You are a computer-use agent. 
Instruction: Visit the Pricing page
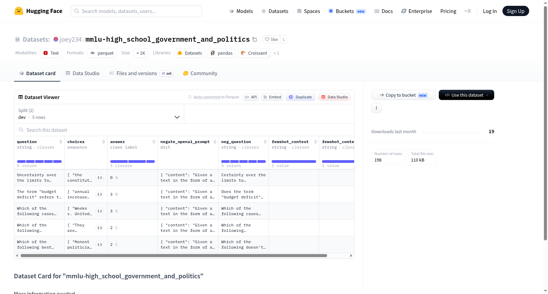point(448,11)
